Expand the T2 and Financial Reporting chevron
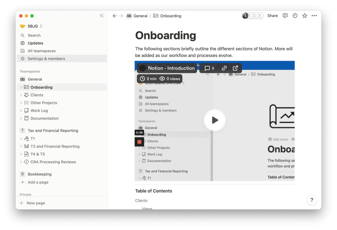337x230 pixels. 21,146
